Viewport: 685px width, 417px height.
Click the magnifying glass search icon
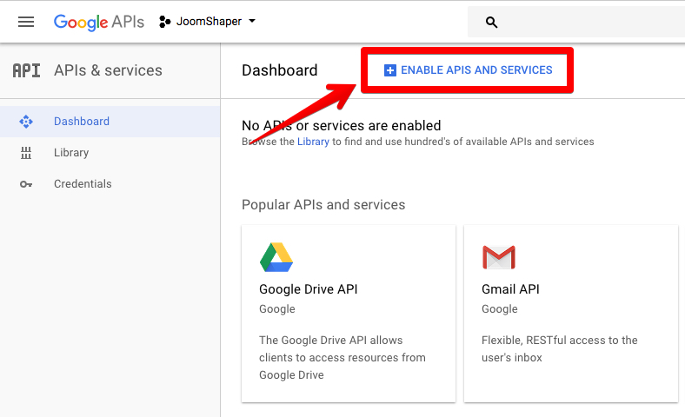pyautogui.click(x=492, y=23)
